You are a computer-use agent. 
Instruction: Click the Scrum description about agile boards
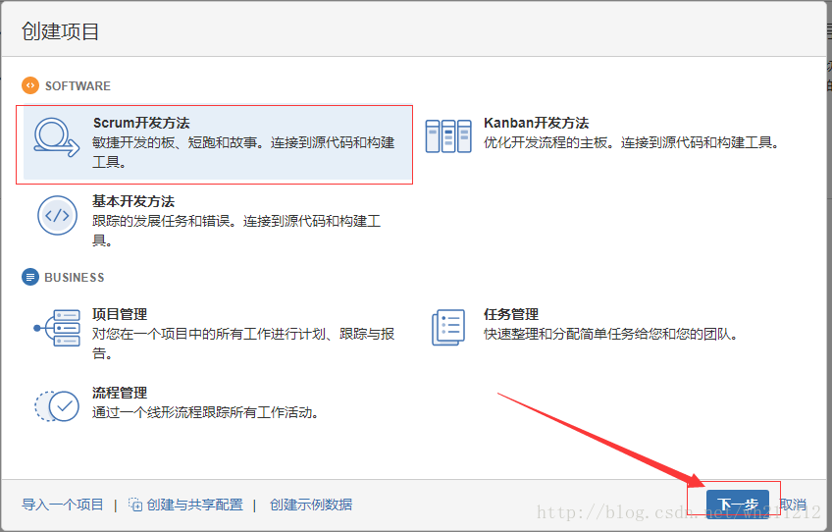(243, 152)
